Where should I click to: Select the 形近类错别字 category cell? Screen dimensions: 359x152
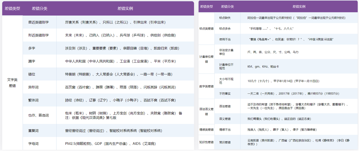coord(38,35)
